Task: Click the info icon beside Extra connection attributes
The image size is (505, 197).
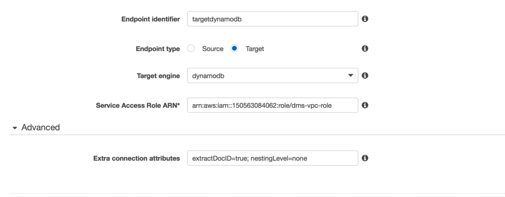Action: (x=365, y=158)
